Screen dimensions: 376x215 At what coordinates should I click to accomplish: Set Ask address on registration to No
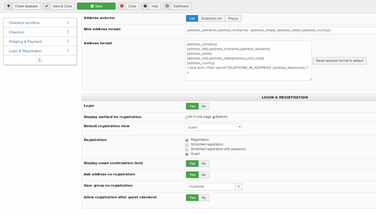pyautogui.click(x=204, y=175)
